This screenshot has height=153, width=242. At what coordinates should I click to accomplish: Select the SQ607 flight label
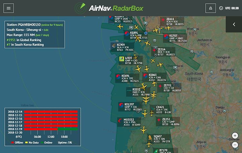(x=159, y=139)
